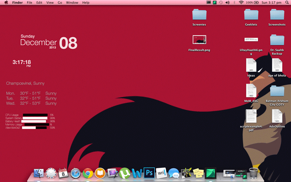This screenshot has width=291, height=182.
Task: Restore the dark minimized window beside Trash
Action: pos(241,174)
